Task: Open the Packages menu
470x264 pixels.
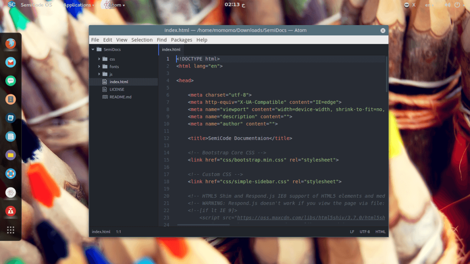Action: coord(181,40)
